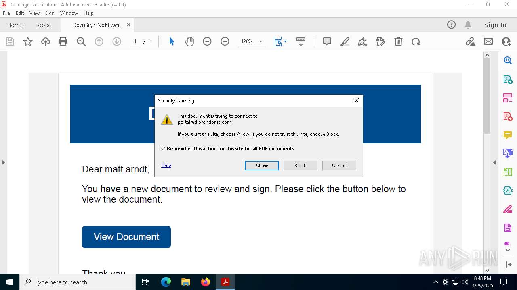
Task: Click the page number input field
Action: point(135,41)
